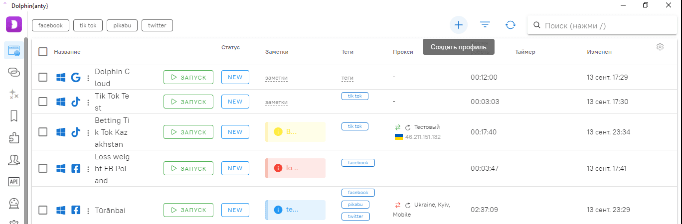Viewport: 682px width, 224px height.
Task: Open three-dot menu for Tūrānbai profile
Action: [88, 211]
